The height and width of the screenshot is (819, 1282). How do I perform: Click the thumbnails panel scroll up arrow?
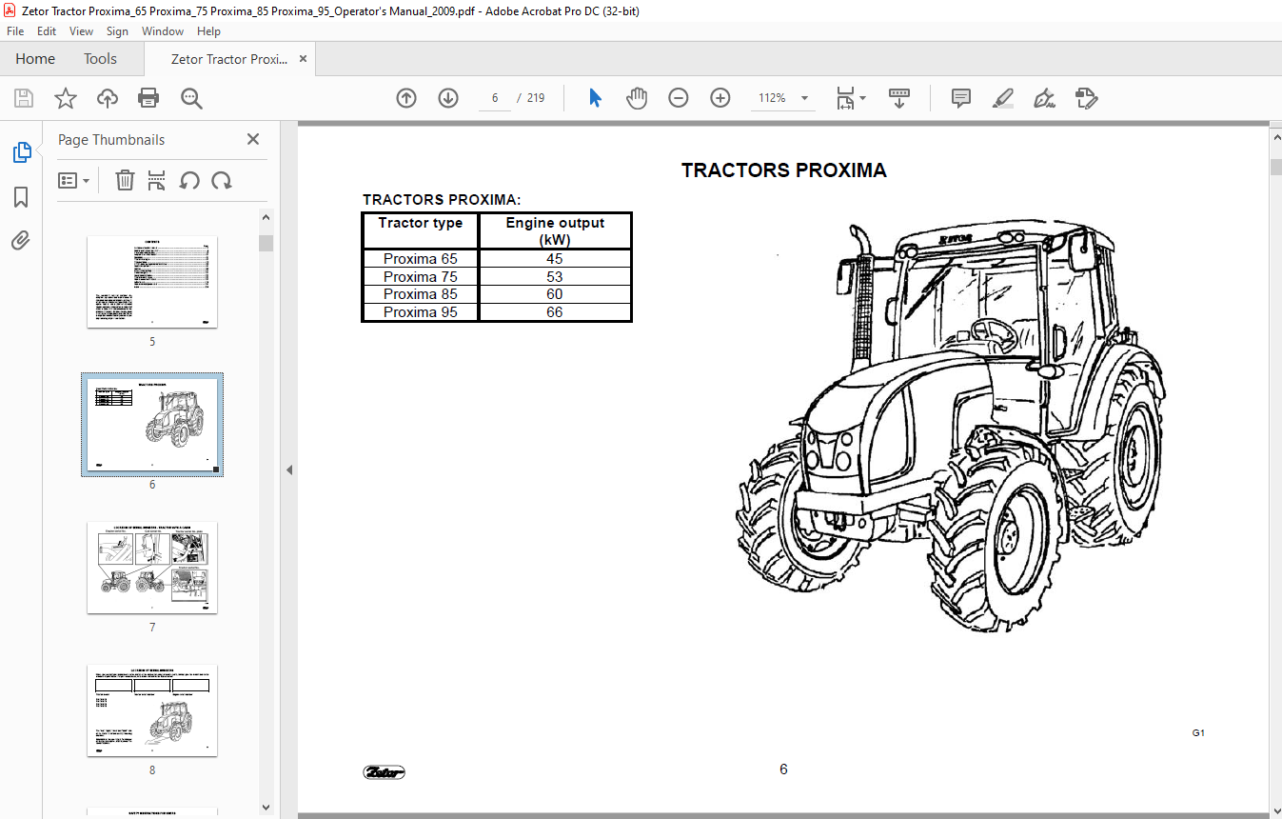tap(266, 217)
